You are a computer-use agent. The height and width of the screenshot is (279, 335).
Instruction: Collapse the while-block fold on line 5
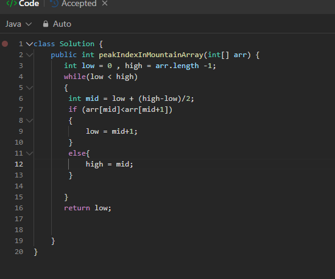pyautogui.click(x=29, y=88)
